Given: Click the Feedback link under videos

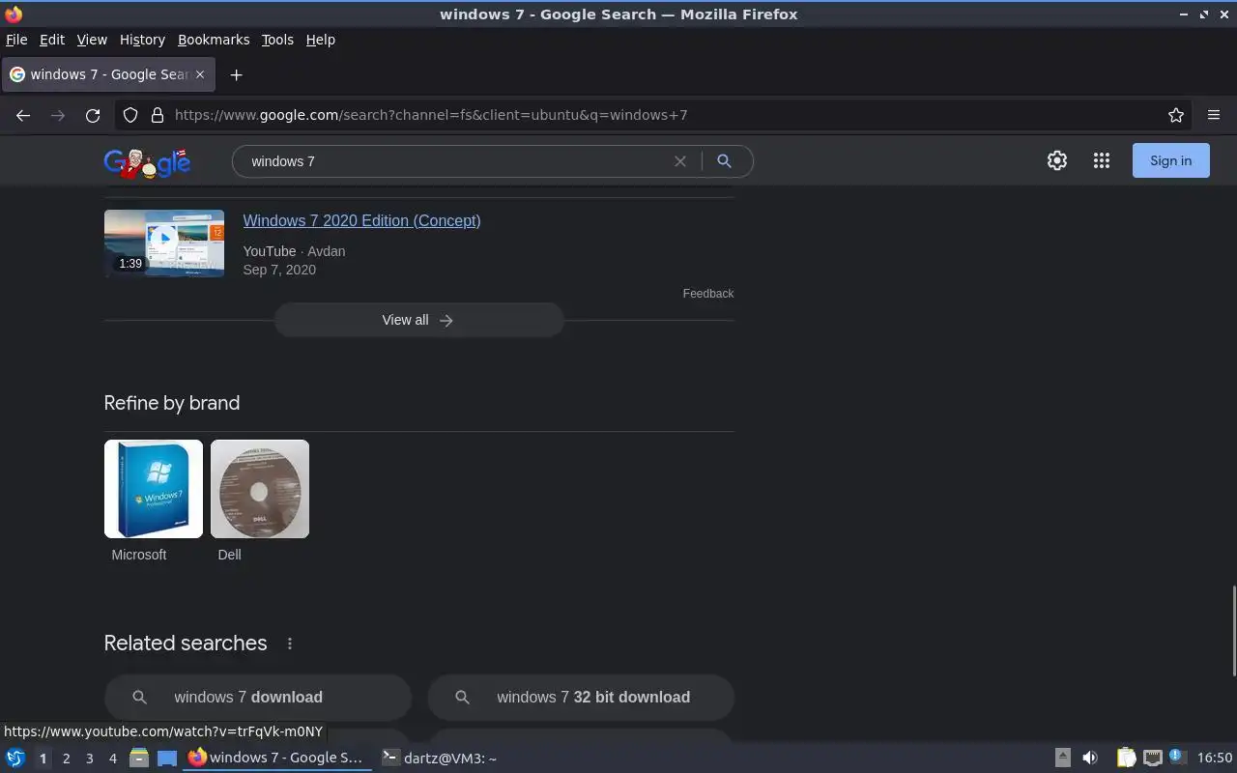Looking at the screenshot, I should click(x=708, y=294).
